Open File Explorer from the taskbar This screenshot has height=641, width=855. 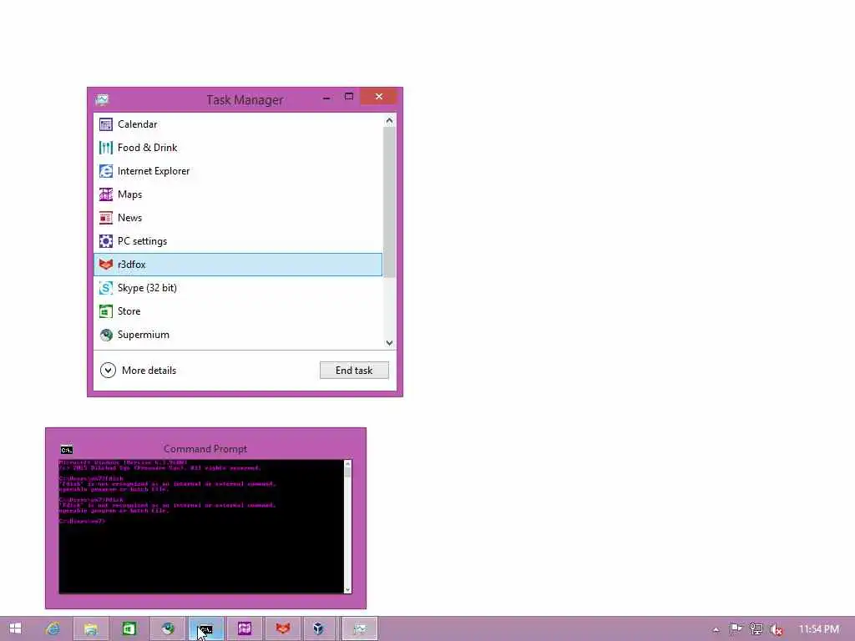coord(91,629)
